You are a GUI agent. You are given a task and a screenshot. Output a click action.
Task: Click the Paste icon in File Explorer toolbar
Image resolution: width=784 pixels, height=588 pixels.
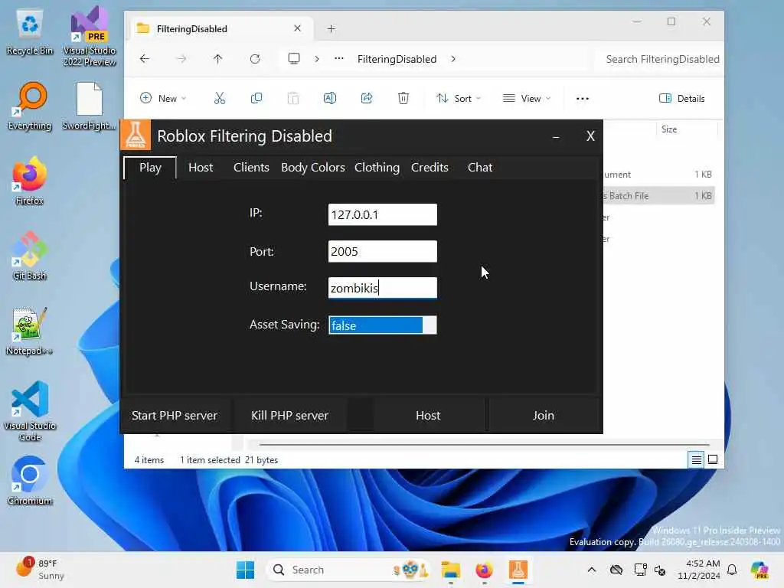click(293, 99)
